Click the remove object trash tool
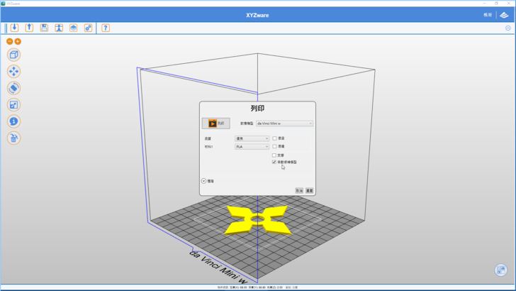Image resolution: width=516 pixels, height=291 pixels. coord(14,138)
